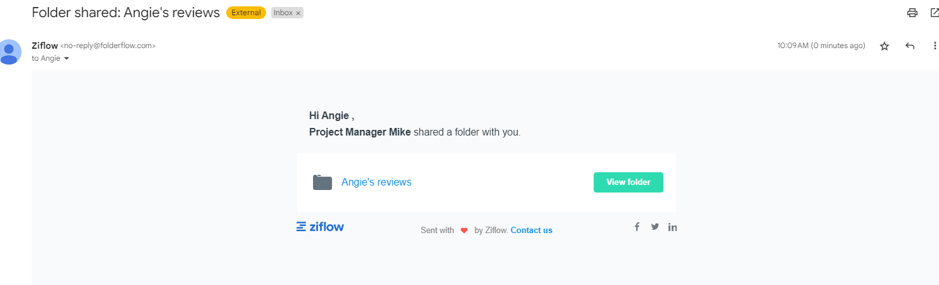Reply using the arrow icon
Viewport: 939px width, 285px height.
click(x=910, y=46)
